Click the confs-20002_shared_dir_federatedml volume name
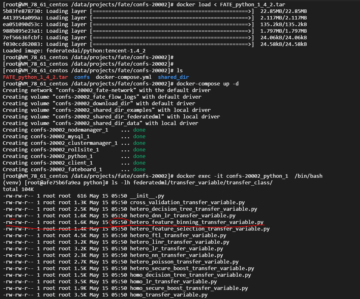Screen dimensions: 360x299 (109, 117)
